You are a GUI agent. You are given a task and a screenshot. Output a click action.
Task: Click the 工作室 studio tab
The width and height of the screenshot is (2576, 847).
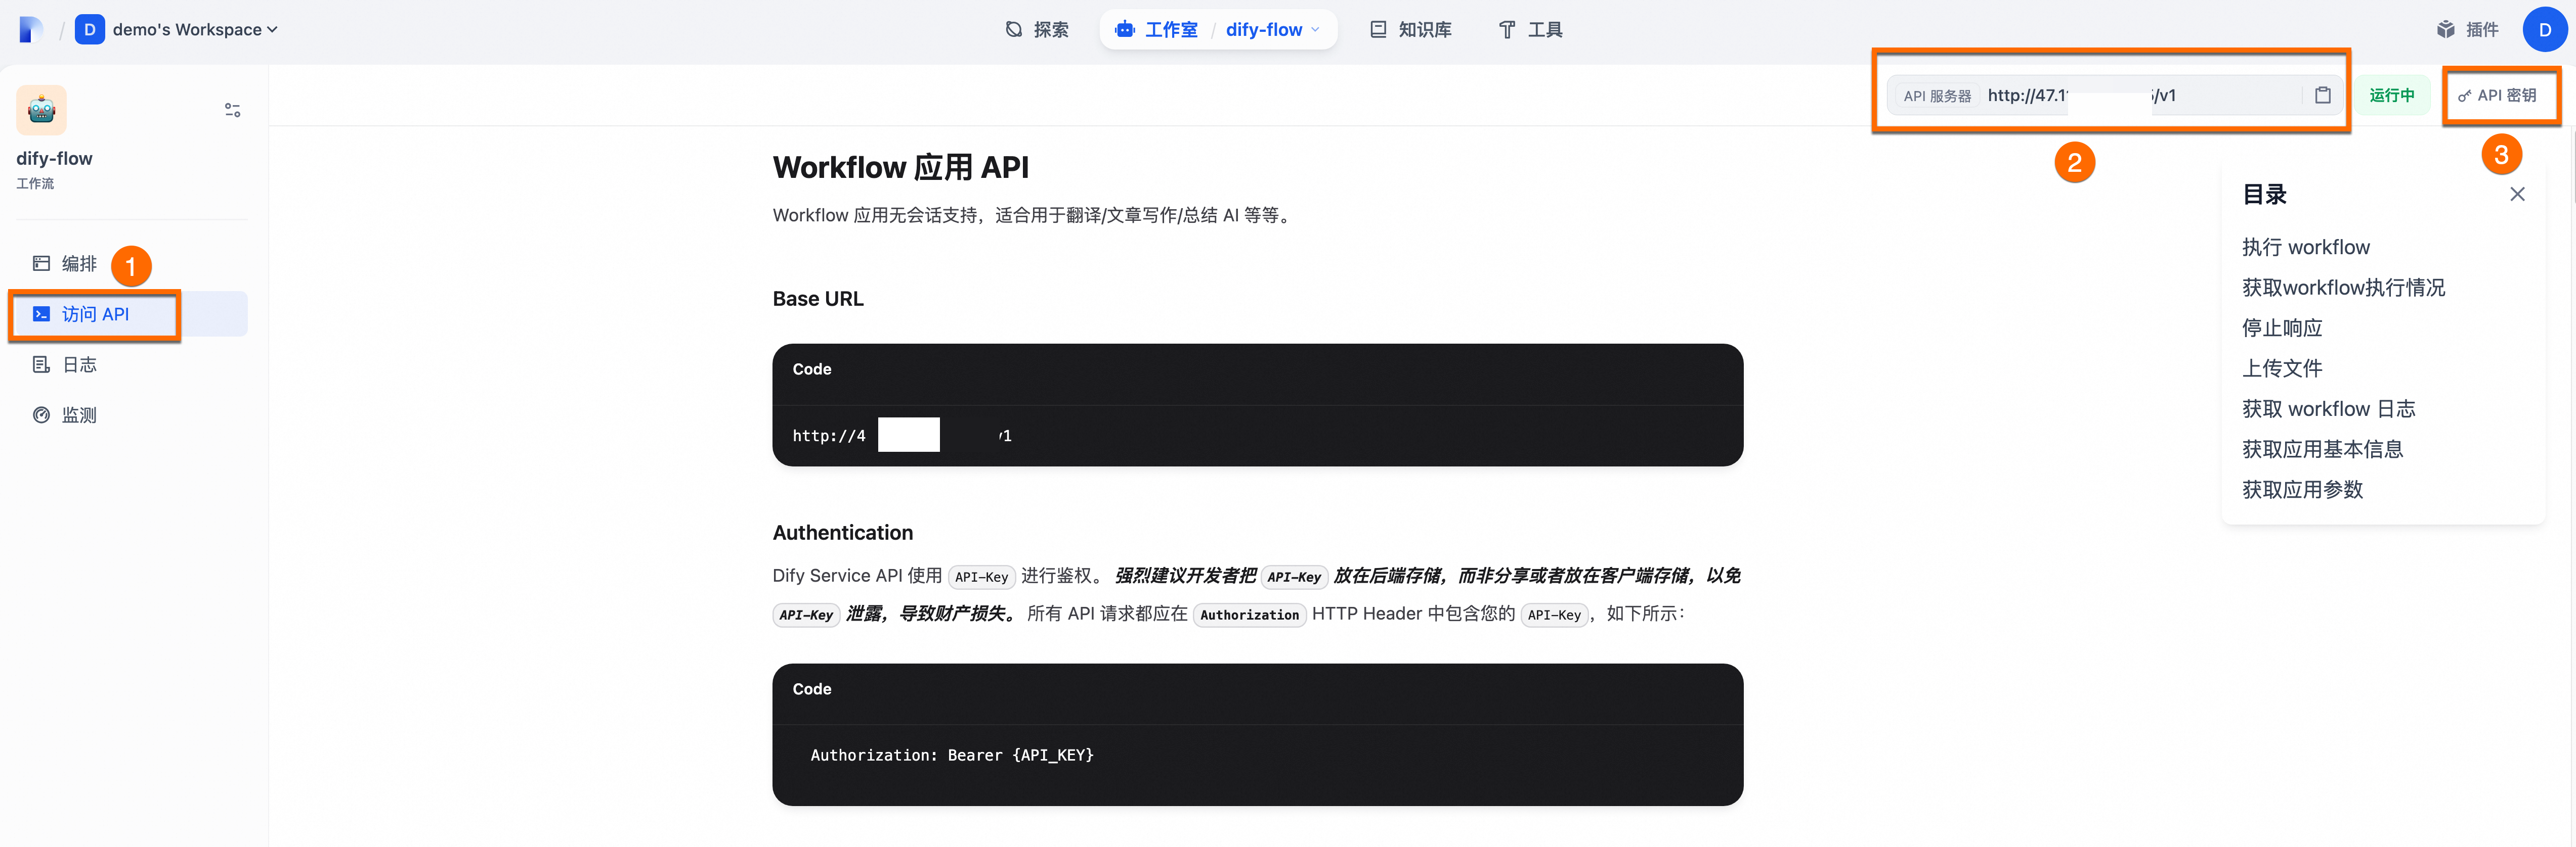[x=1158, y=29]
